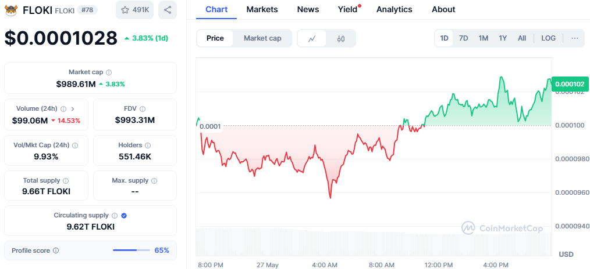Switch to the candlestick chart icon
The image size is (590, 269).
[x=341, y=38]
